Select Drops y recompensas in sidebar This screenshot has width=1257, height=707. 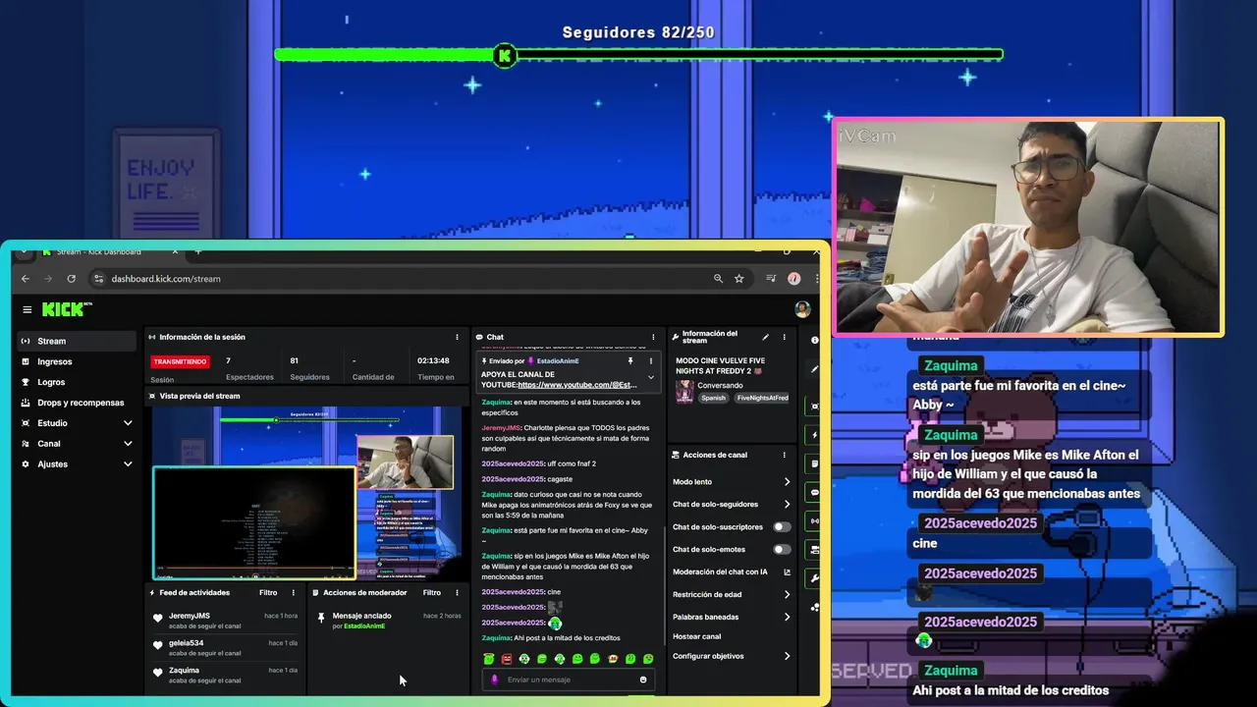[x=77, y=403]
